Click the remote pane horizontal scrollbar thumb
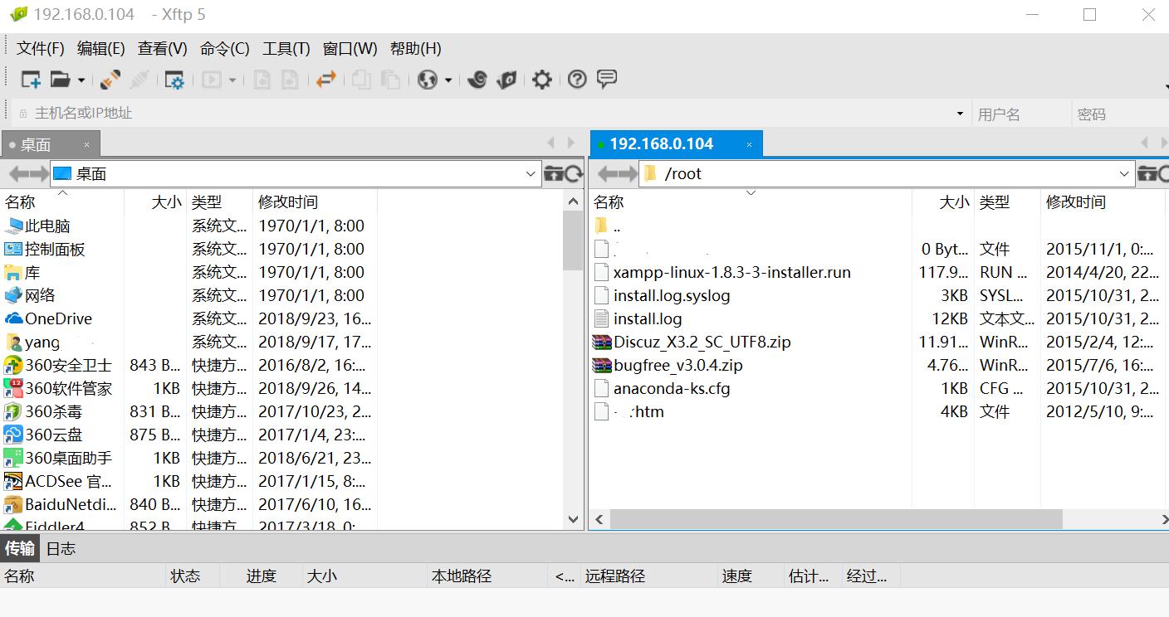Image resolution: width=1169 pixels, height=617 pixels. (836, 519)
